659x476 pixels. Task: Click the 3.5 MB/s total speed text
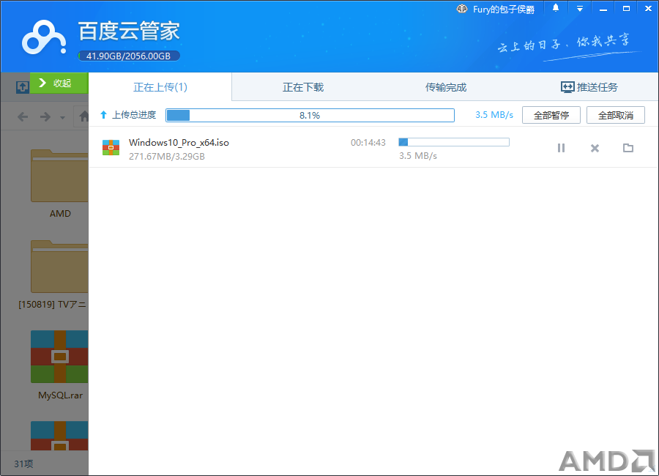pyautogui.click(x=494, y=115)
